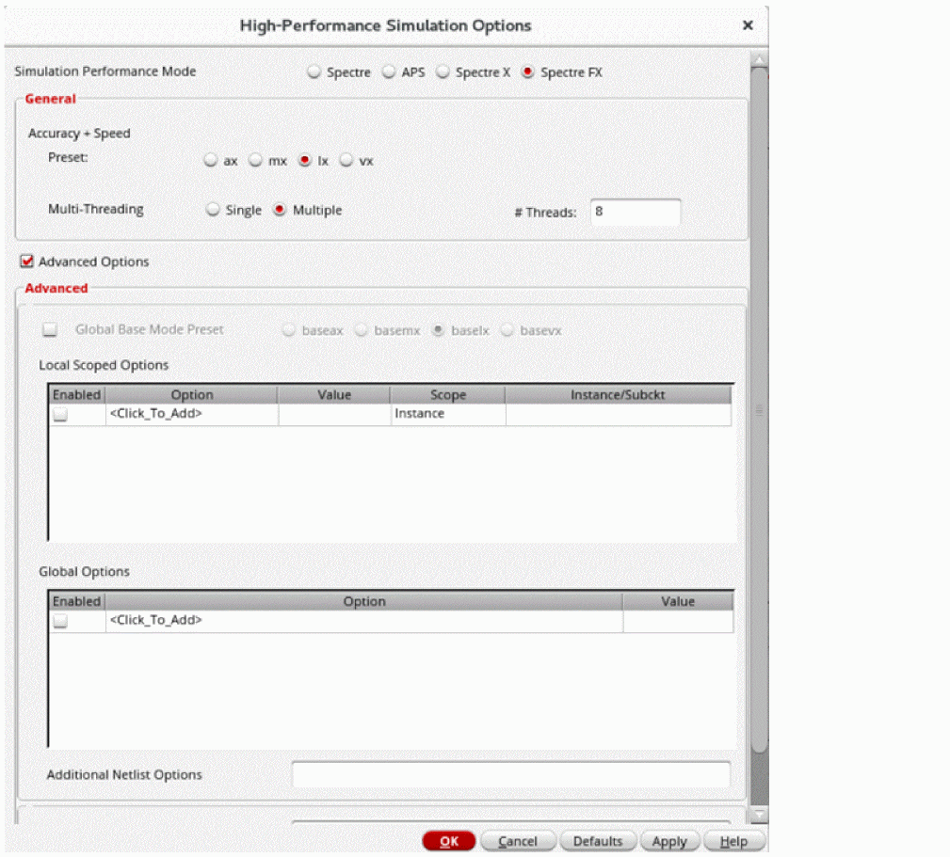Enable the Global Base Mode Preset checkbox
The width and height of the screenshot is (950, 857).
pos(51,330)
